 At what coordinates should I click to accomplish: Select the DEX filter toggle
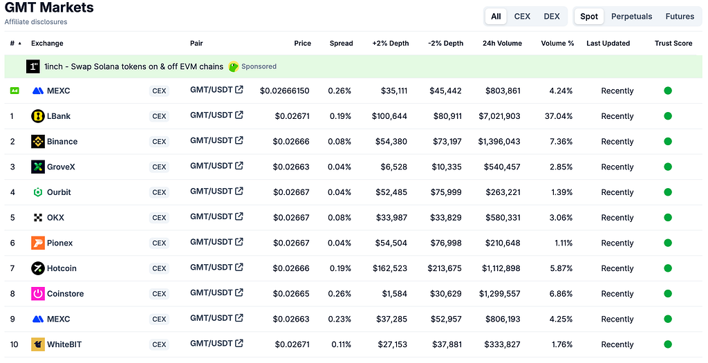point(551,17)
